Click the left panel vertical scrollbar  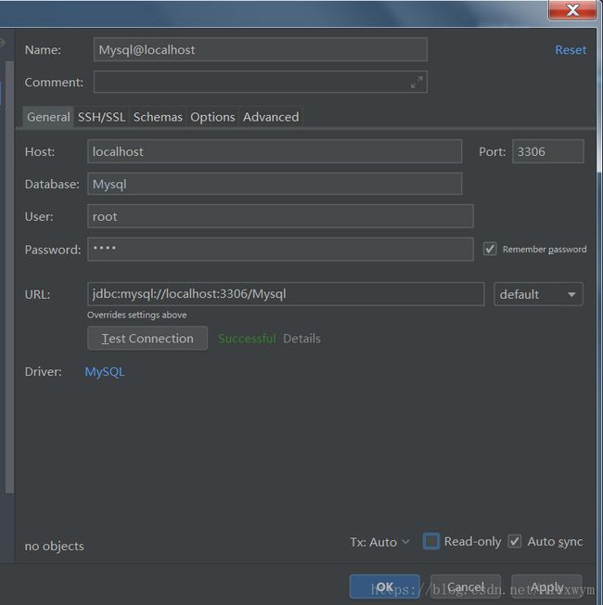(9, 277)
